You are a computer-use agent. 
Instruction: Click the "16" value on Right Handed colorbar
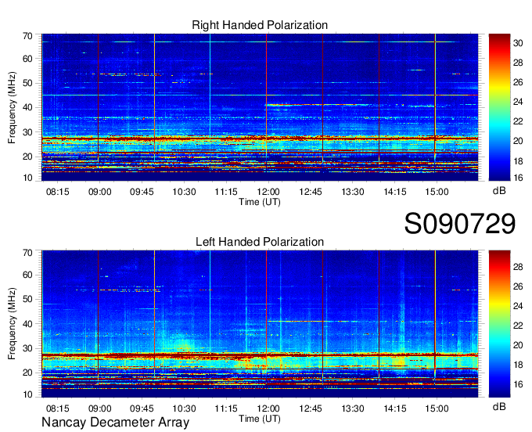518,177
